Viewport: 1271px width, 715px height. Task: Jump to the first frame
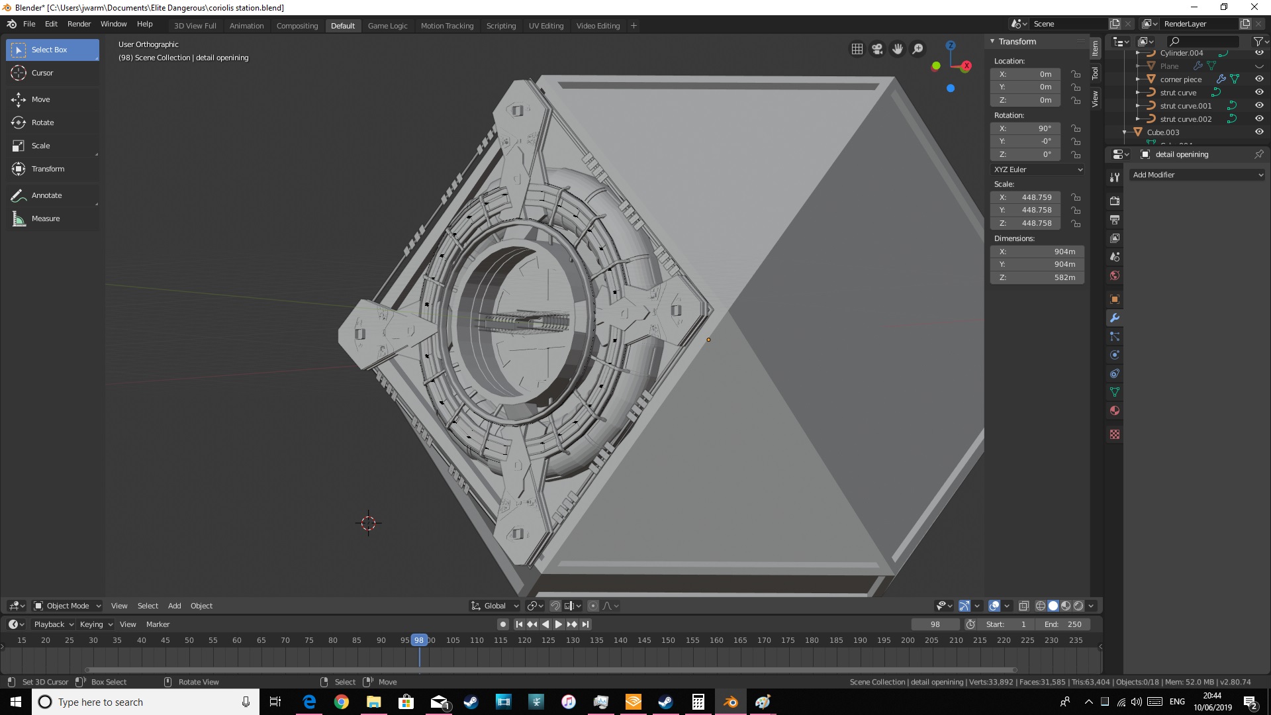519,624
